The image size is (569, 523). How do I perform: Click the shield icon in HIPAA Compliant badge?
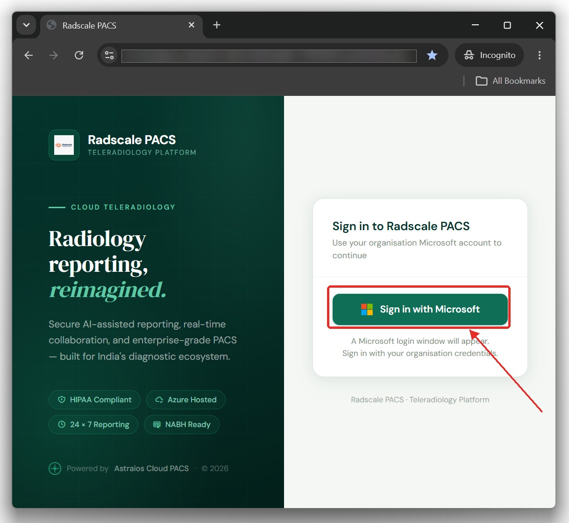(61, 400)
